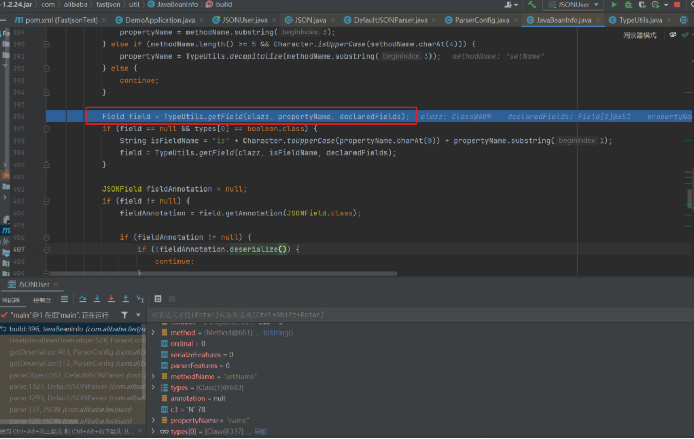Run JSONUser with coverage shield icon
Screen dimensions: 694x439
coord(642,5)
